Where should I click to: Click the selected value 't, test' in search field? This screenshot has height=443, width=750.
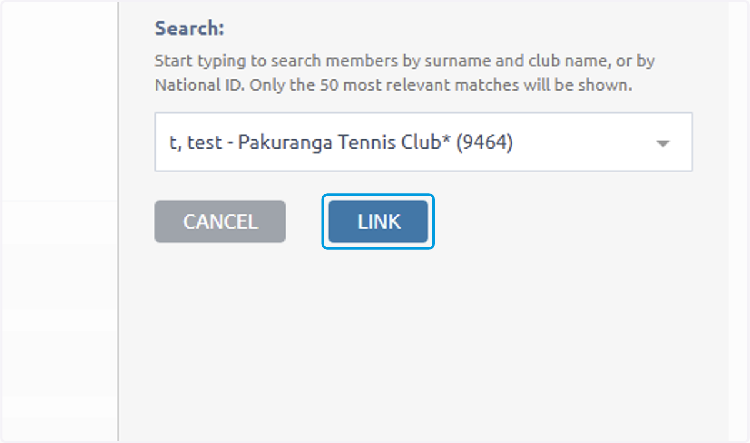coord(196,143)
